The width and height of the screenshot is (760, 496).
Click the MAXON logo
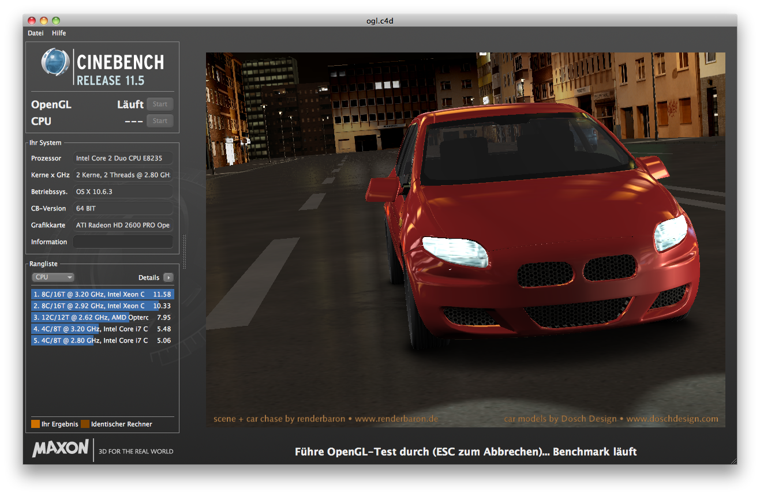click(61, 448)
